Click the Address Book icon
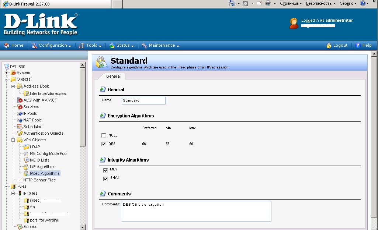This screenshot has width=378, height=230. 20,86
